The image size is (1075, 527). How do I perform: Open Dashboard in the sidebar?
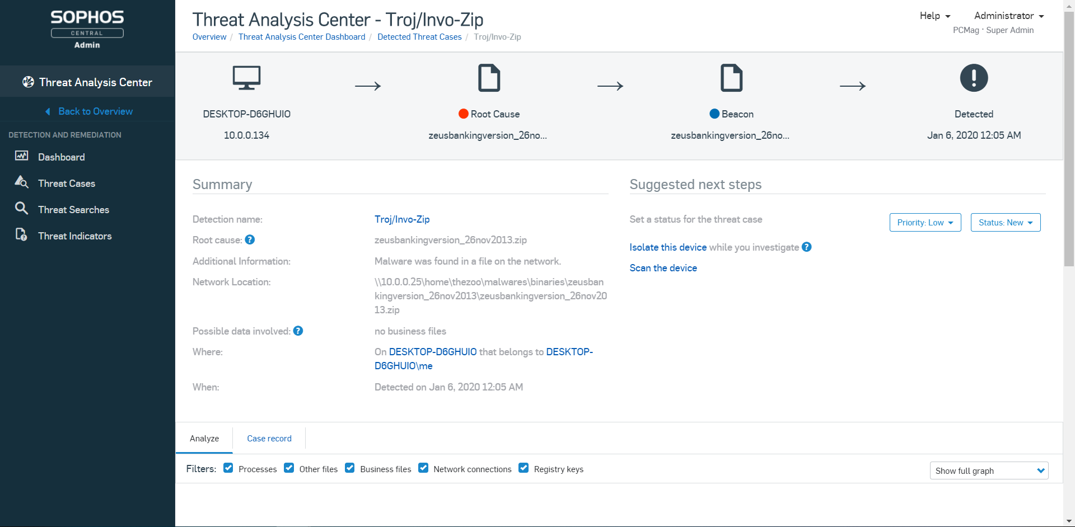62,157
